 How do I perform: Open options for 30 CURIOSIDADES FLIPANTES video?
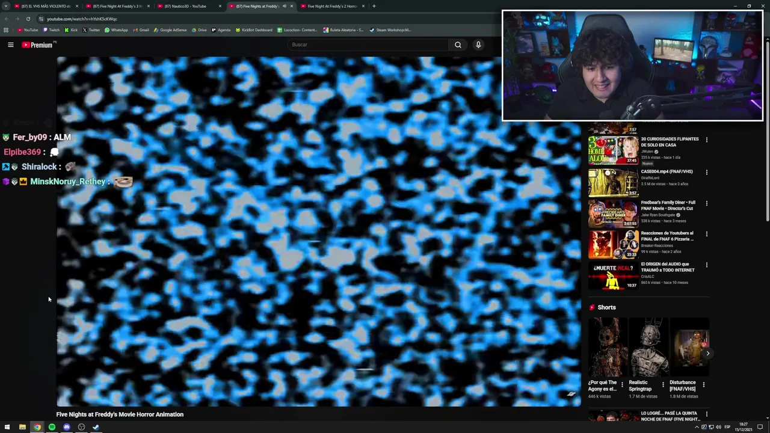pyautogui.click(x=706, y=140)
